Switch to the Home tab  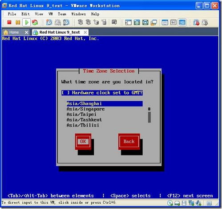click(x=14, y=32)
